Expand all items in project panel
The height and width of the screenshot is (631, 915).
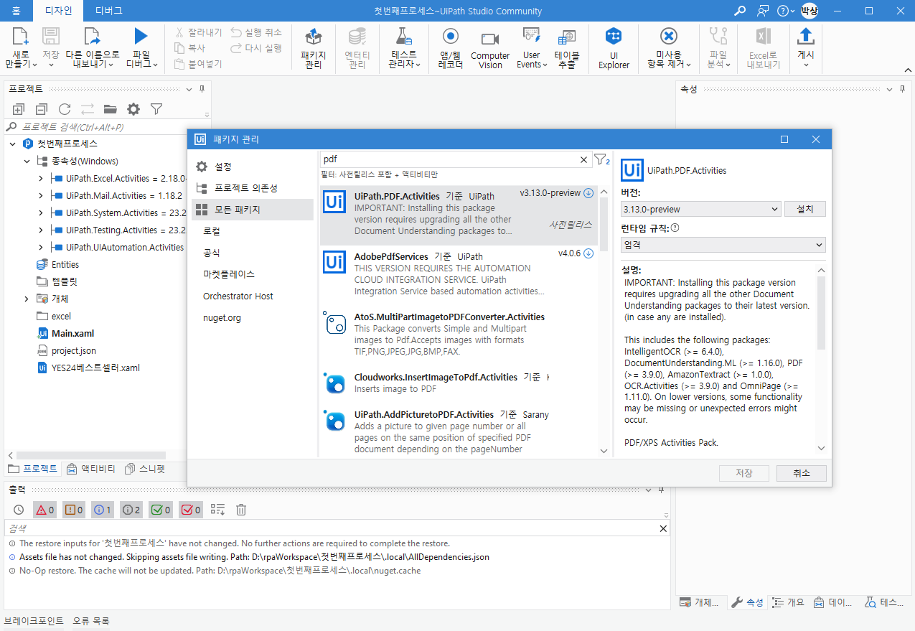[19, 109]
